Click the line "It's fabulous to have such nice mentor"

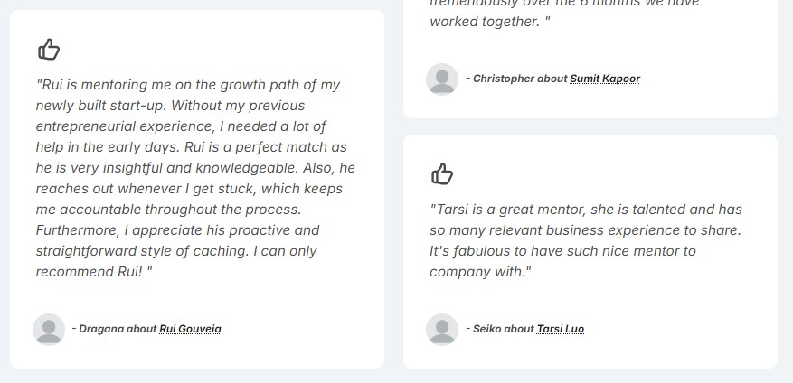pos(562,251)
